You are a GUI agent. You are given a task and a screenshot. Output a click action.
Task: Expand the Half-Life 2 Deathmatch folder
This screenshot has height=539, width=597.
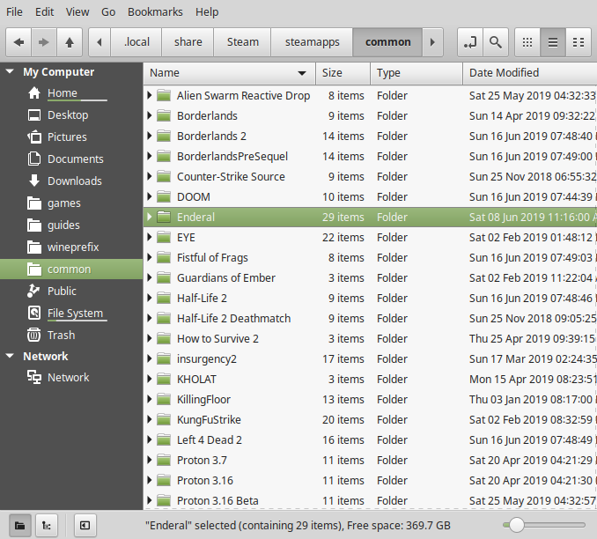click(150, 318)
